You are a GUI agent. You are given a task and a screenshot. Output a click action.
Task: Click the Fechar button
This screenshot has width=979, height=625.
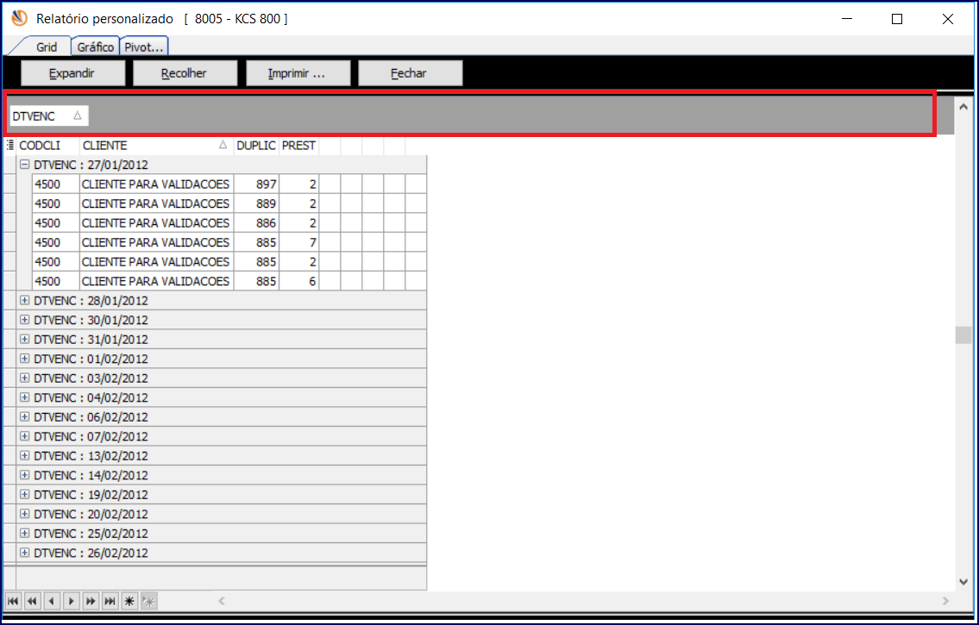click(x=411, y=73)
